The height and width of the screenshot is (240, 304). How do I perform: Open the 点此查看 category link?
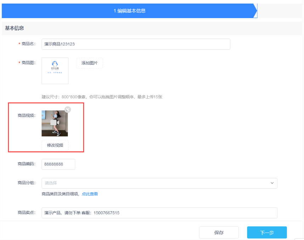[90, 194]
